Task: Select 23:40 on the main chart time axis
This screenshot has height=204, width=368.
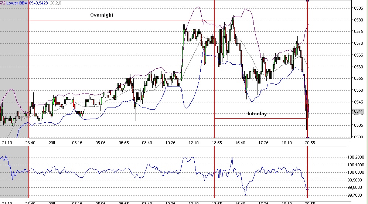Action: tap(30, 142)
